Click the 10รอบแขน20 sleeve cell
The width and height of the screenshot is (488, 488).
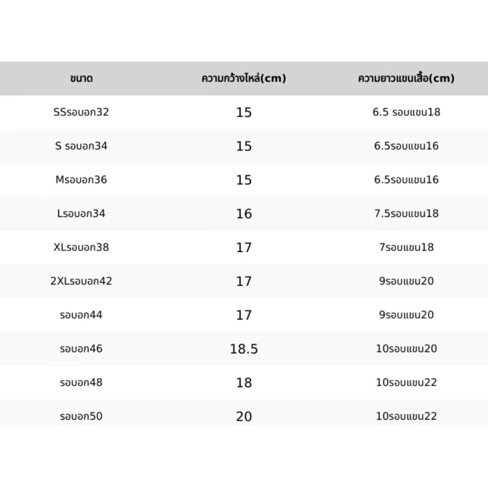(406, 348)
